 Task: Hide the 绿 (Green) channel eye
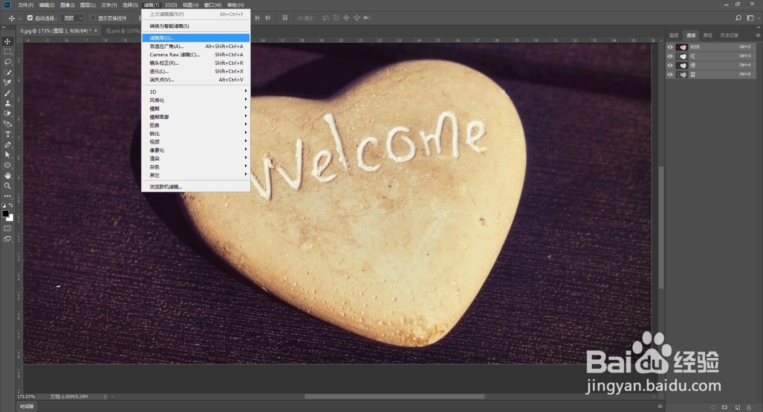point(670,65)
